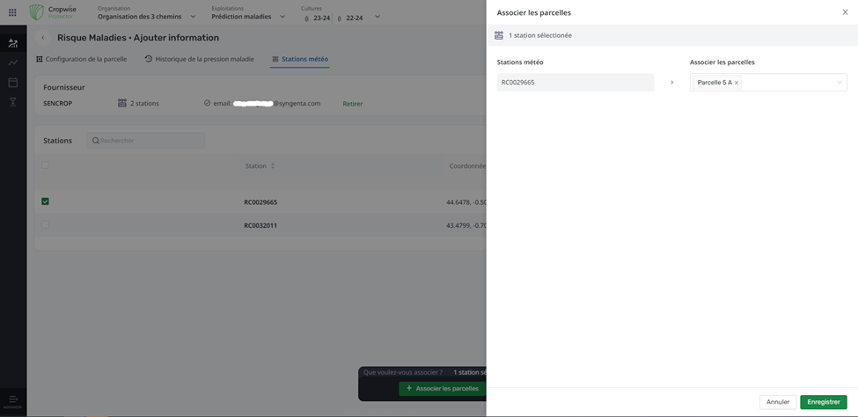Check the RC0032011 station checkbox

click(46, 225)
